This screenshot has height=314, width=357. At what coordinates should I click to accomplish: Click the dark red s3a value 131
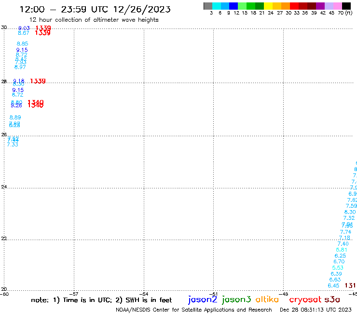click(350, 285)
